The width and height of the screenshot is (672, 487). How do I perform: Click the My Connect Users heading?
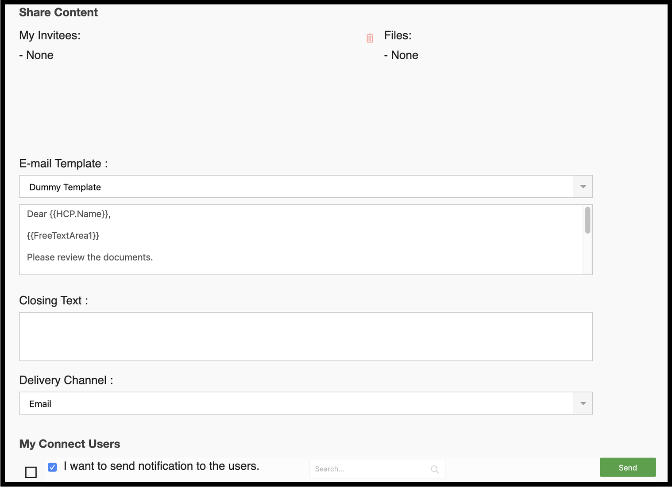click(x=70, y=444)
